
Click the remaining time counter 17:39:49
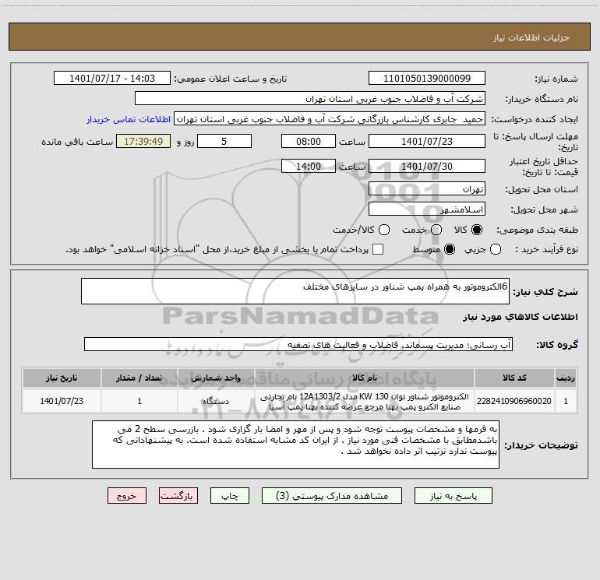pos(143,141)
